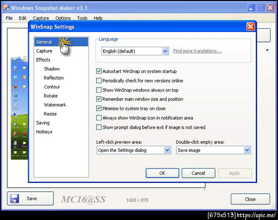Screen dimensions: 278x220
Task: Click the Windows Snapshot Maker title bar icon
Action: coord(6,7)
